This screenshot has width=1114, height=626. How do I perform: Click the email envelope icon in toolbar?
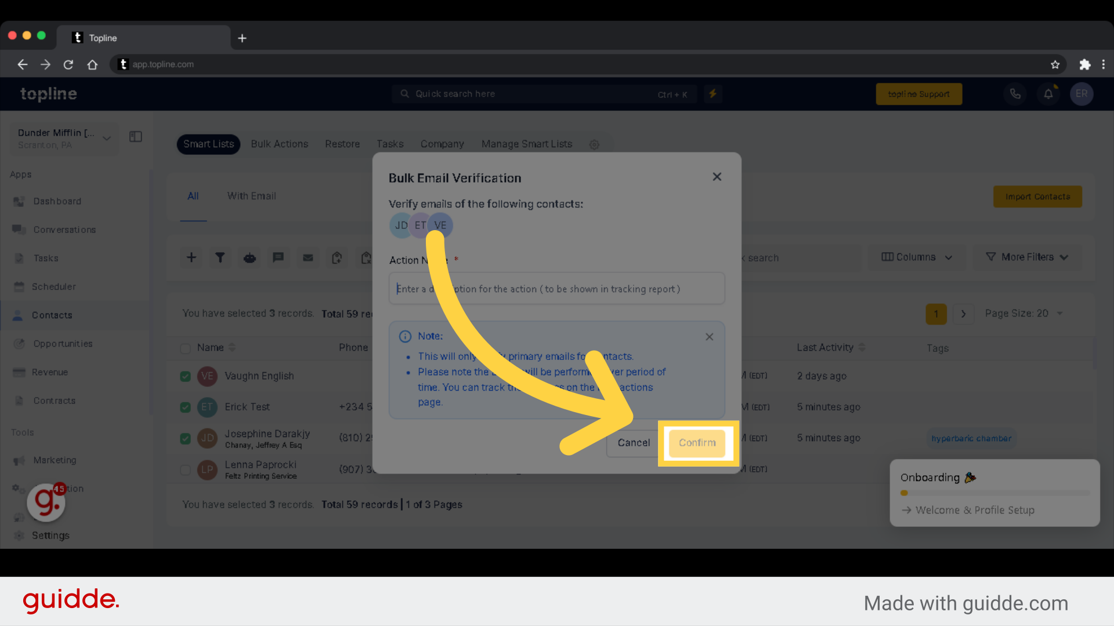click(308, 257)
